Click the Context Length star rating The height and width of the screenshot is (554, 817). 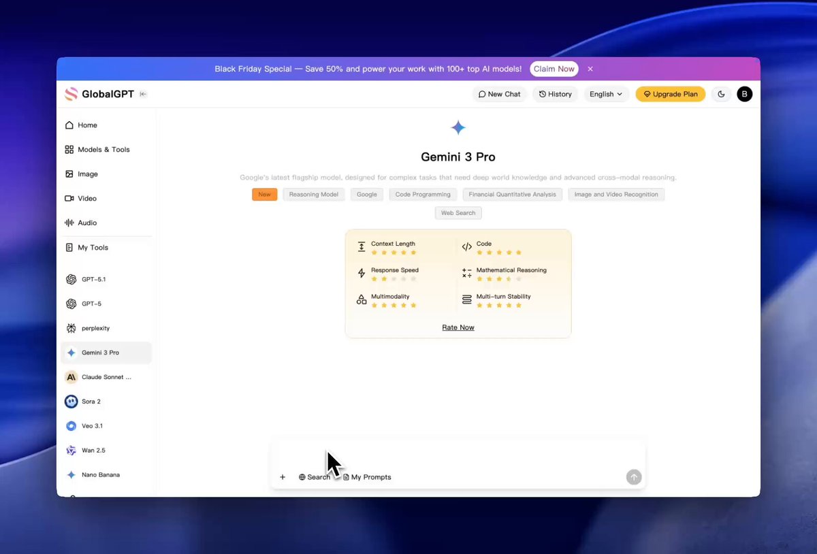tap(394, 252)
